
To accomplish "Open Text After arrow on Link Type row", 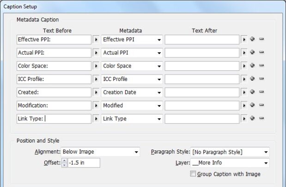I will (244, 119).
